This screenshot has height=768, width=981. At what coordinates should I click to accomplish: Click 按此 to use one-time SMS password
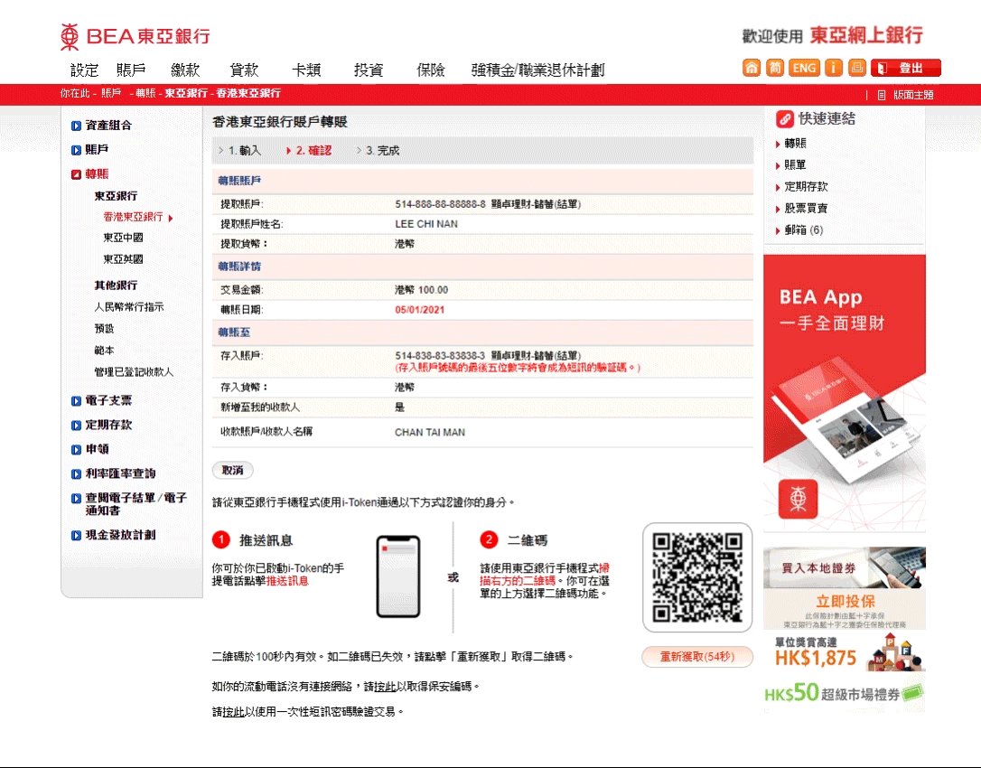[x=233, y=712]
